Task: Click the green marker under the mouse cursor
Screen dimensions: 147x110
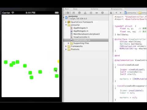Action: pos(55,70)
